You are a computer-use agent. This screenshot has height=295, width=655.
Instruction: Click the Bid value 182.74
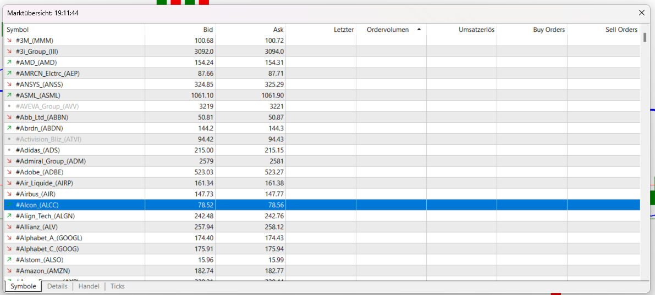pos(204,271)
